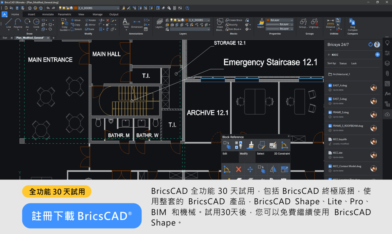Open the View ribbon tab
Viewport: 392px width, 234px height.
pyautogui.click(x=81, y=14)
